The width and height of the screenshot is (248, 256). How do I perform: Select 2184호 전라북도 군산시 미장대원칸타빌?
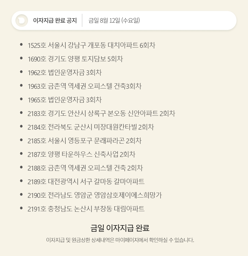pyautogui.click(x=90, y=127)
